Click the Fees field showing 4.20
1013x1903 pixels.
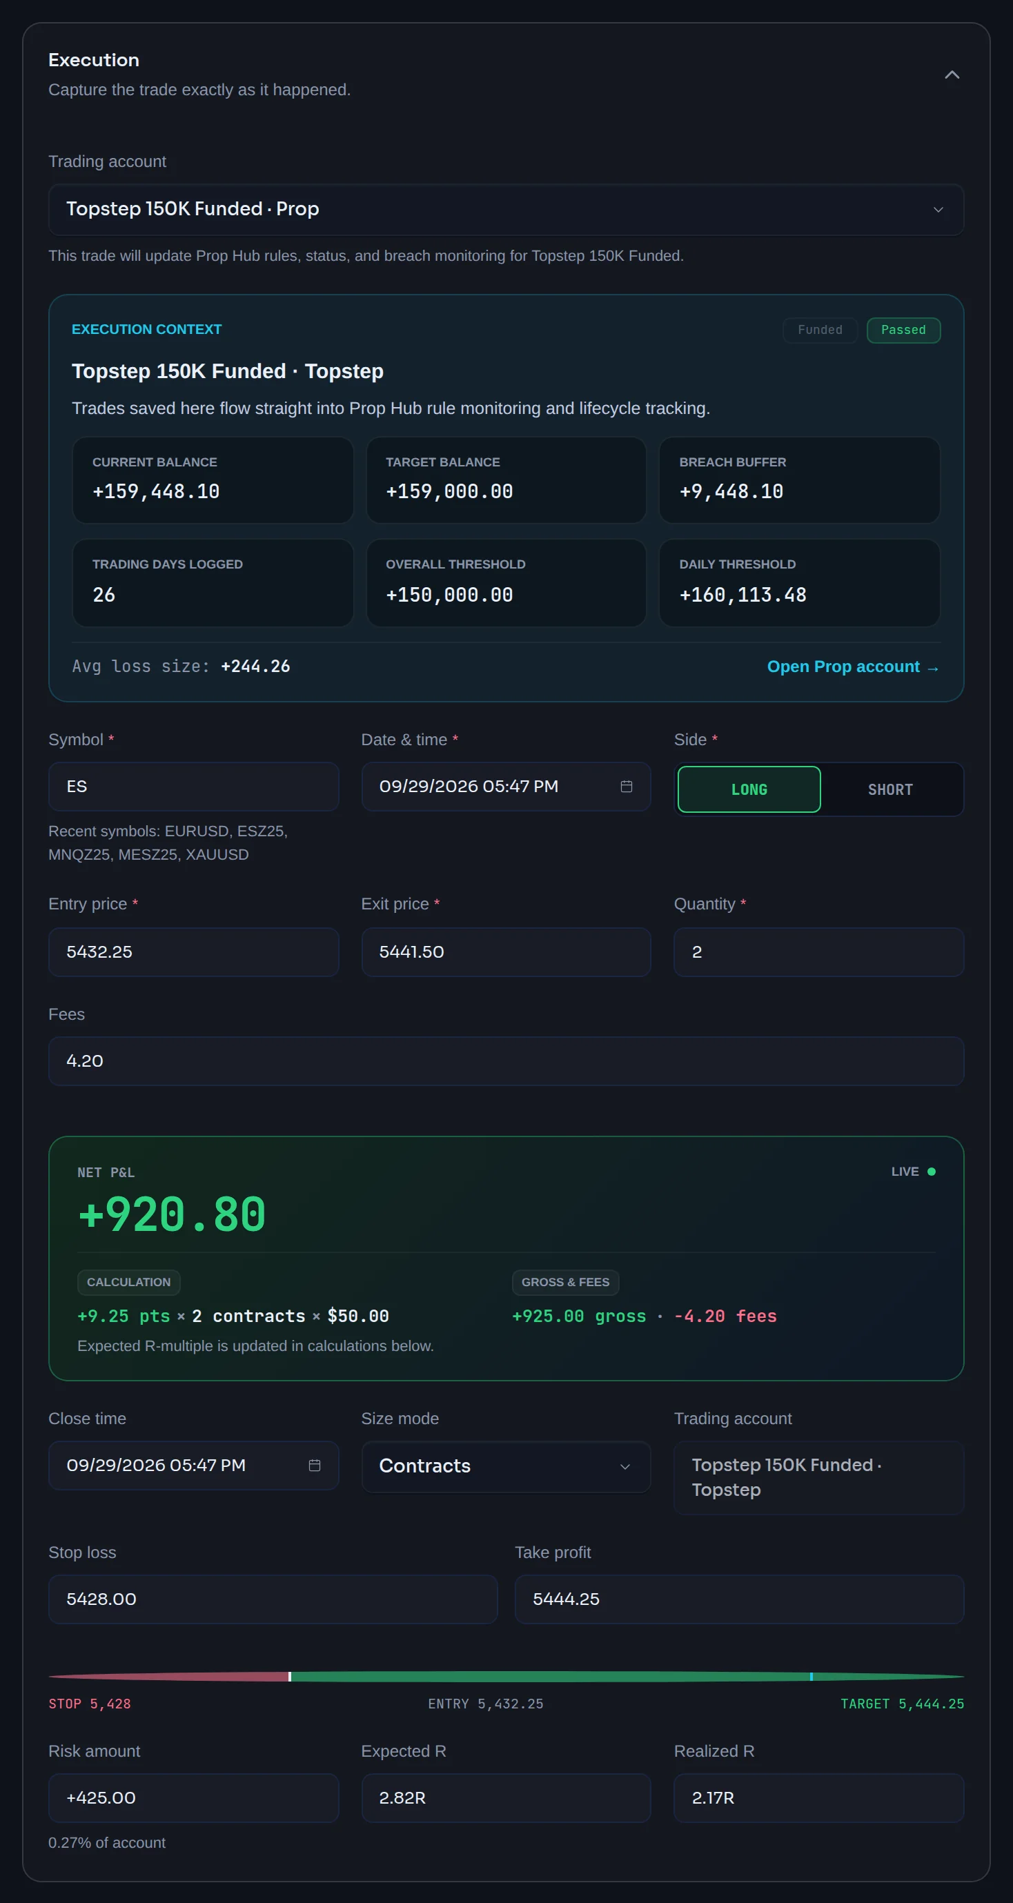point(506,1061)
